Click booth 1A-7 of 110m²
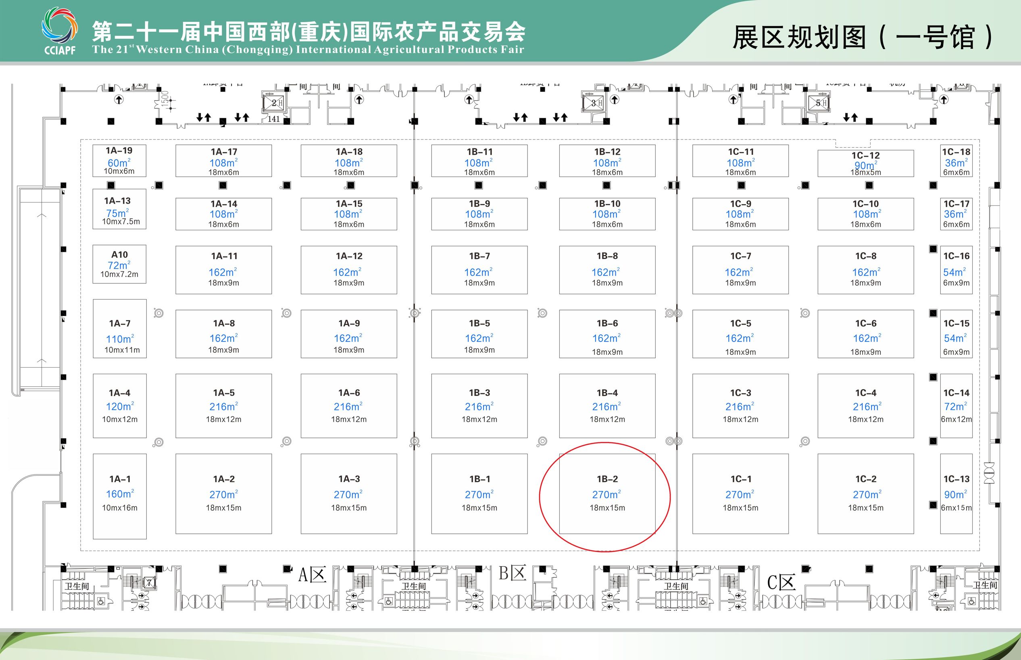The height and width of the screenshot is (660, 1021). (120, 329)
